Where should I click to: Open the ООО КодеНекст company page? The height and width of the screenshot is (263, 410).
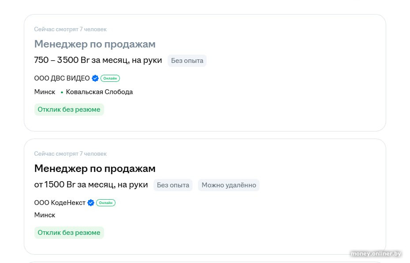(60, 203)
